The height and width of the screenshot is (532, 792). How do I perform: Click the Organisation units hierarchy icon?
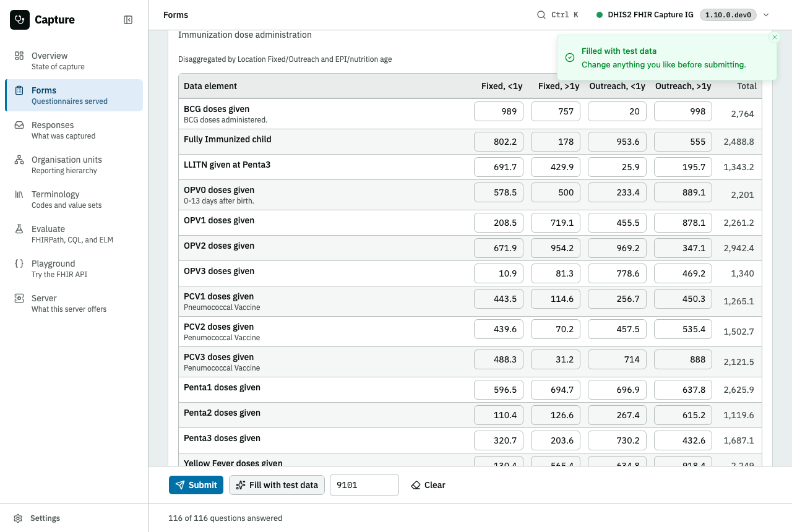tap(19, 160)
